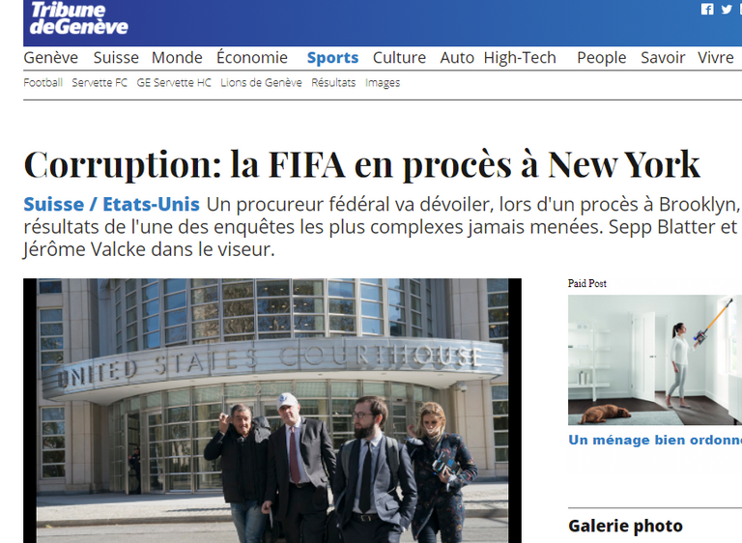Image resolution: width=742 pixels, height=543 pixels.
Task: Open the People section
Action: (602, 58)
